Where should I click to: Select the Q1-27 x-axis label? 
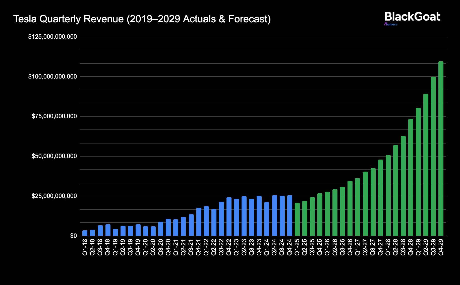(358, 247)
